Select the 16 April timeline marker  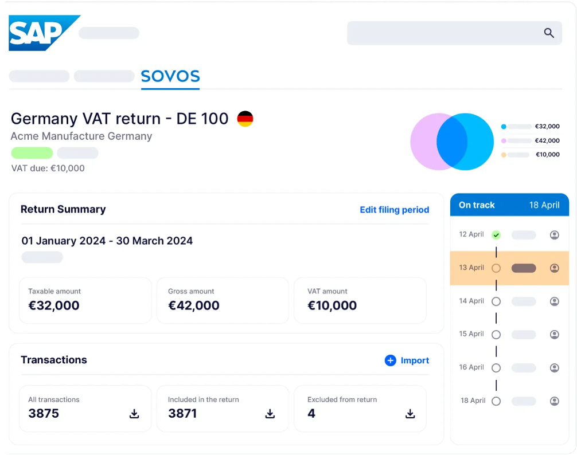pos(496,368)
